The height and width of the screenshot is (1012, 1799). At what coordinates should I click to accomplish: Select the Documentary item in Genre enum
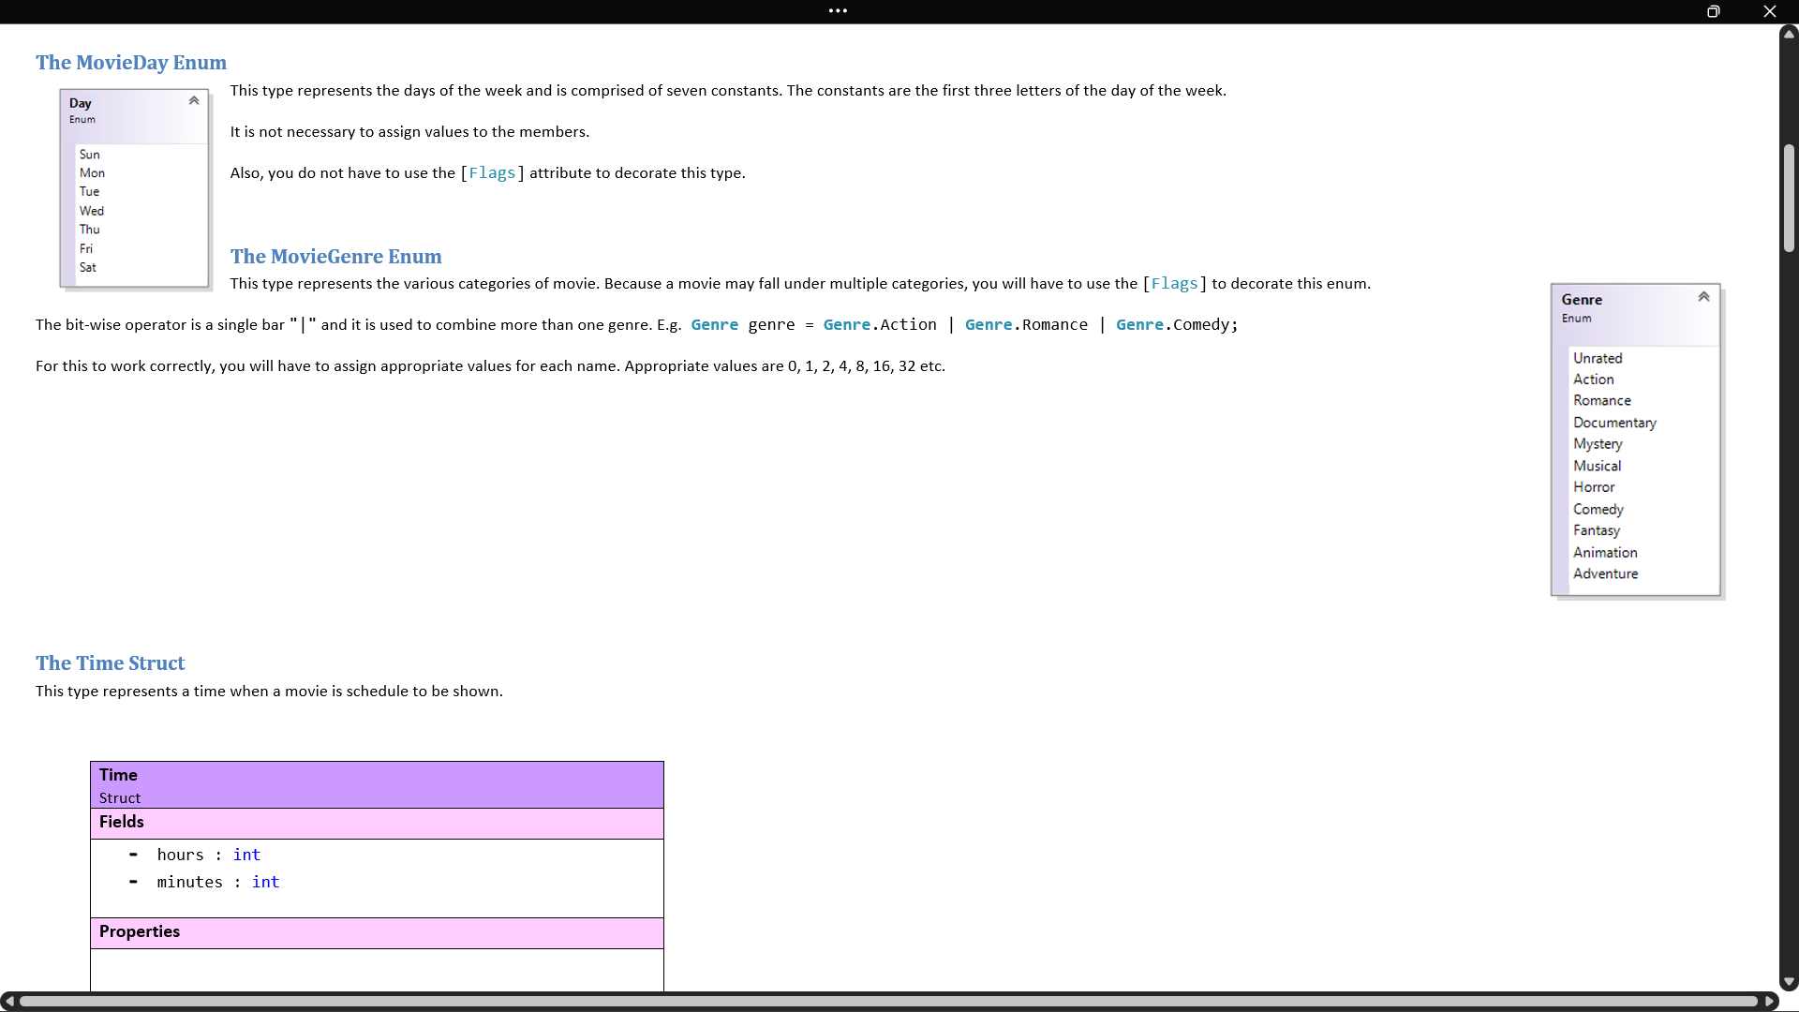(1614, 423)
